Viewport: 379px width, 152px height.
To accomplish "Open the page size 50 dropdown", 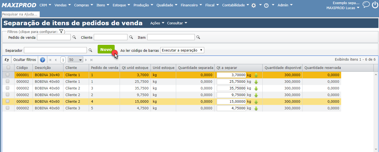I will [76, 60].
